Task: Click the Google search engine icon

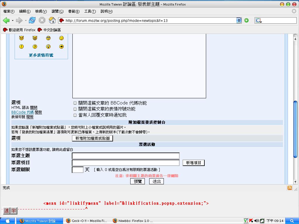Action: pos(258,20)
